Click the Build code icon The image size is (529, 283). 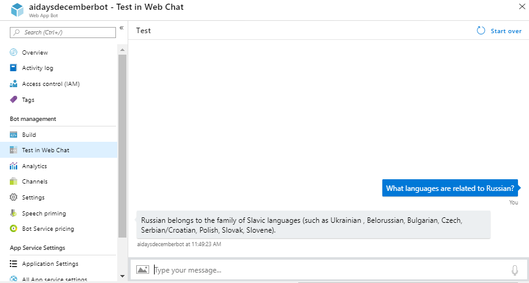pyautogui.click(x=14, y=134)
